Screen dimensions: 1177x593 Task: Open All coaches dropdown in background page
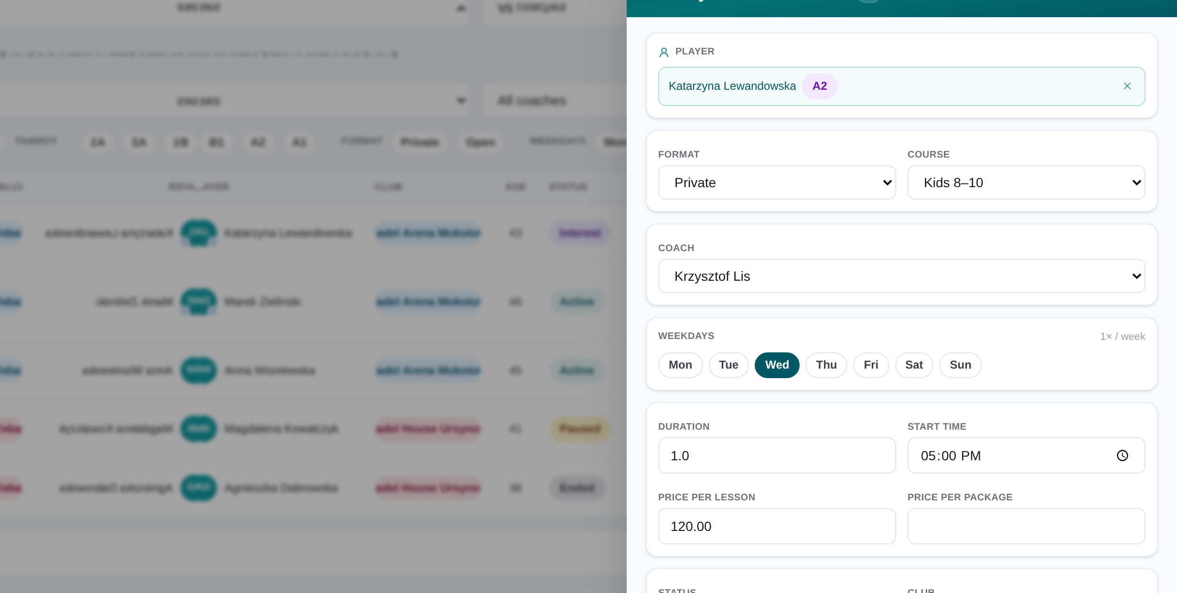click(x=554, y=101)
